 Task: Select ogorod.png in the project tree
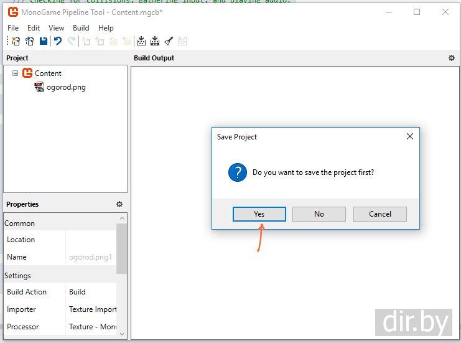coord(65,87)
